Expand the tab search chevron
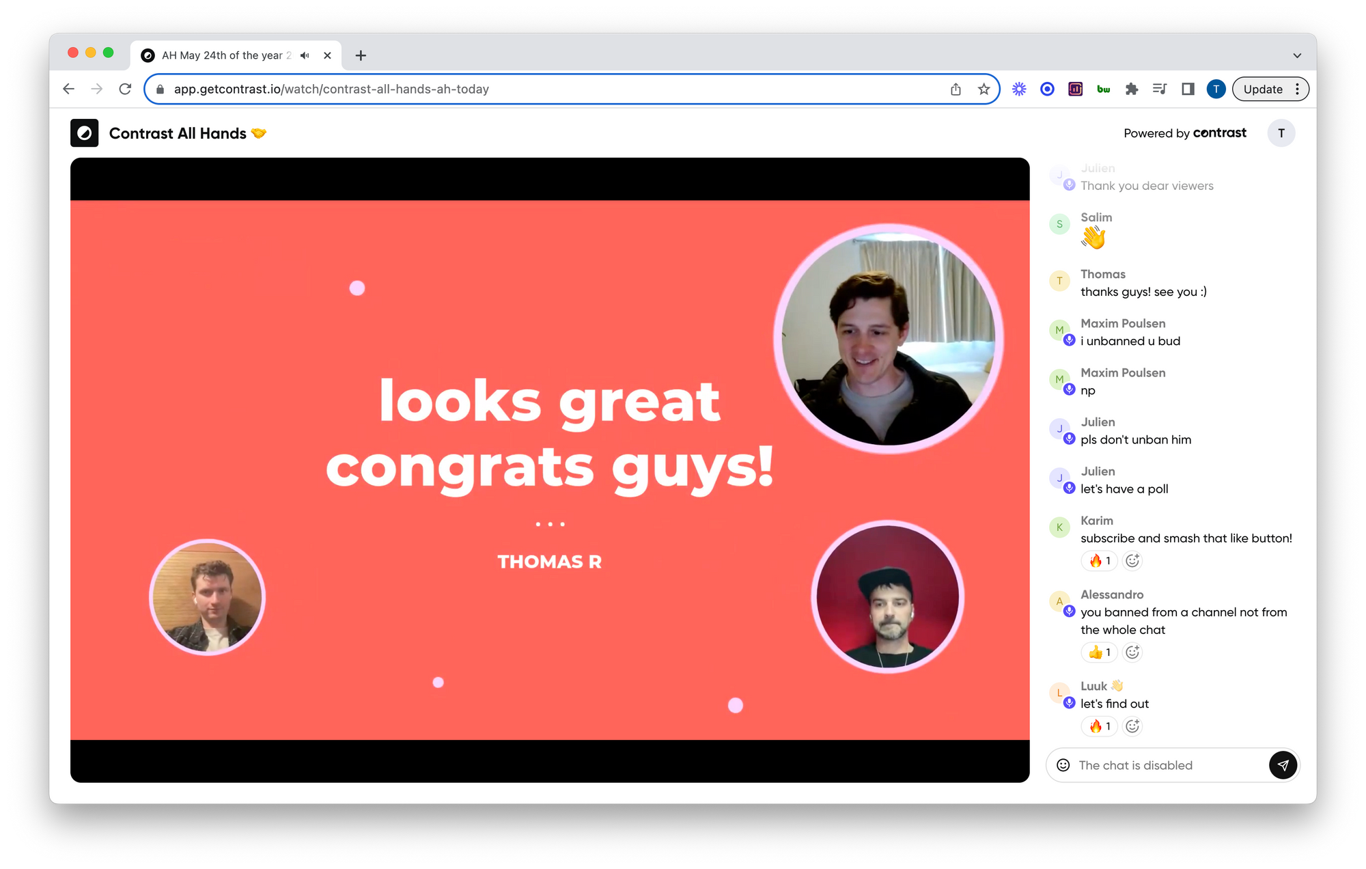The width and height of the screenshot is (1366, 869). click(x=1296, y=55)
